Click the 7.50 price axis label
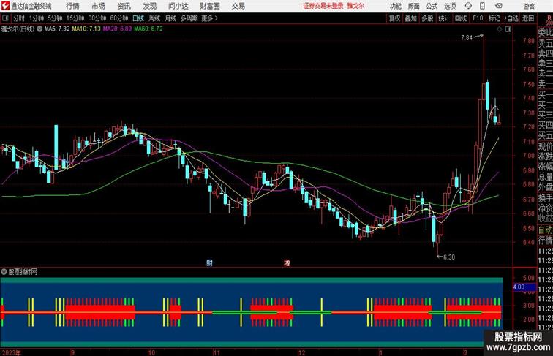The height and width of the screenshot is (356, 553). point(529,85)
